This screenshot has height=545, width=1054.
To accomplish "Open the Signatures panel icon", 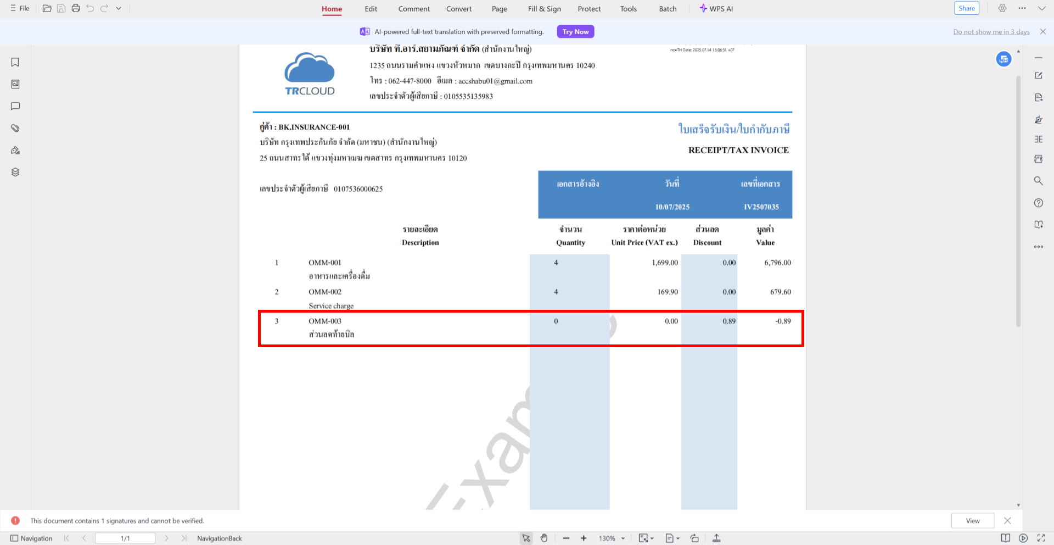I will coord(15,150).
